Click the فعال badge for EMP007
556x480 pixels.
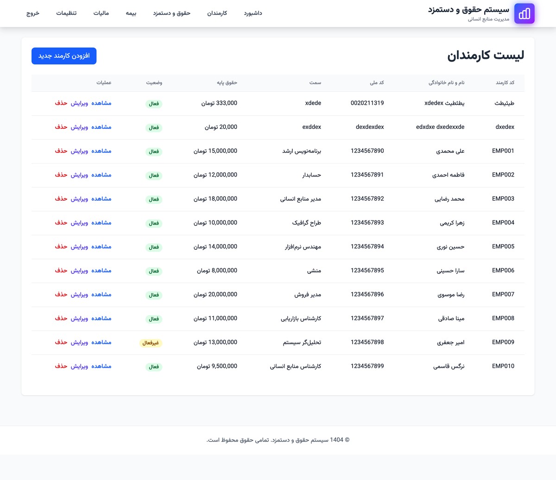coord(154,295)
